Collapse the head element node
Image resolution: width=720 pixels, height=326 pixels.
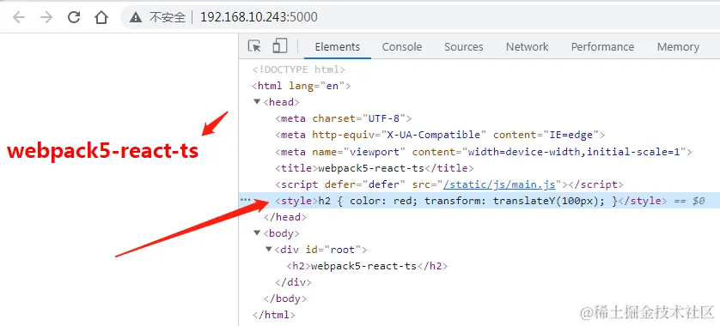tap(257, 102)
